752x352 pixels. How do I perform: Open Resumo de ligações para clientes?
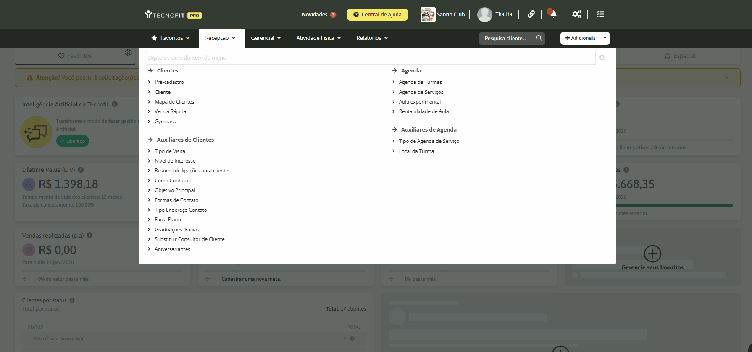[x=192, y=171]
